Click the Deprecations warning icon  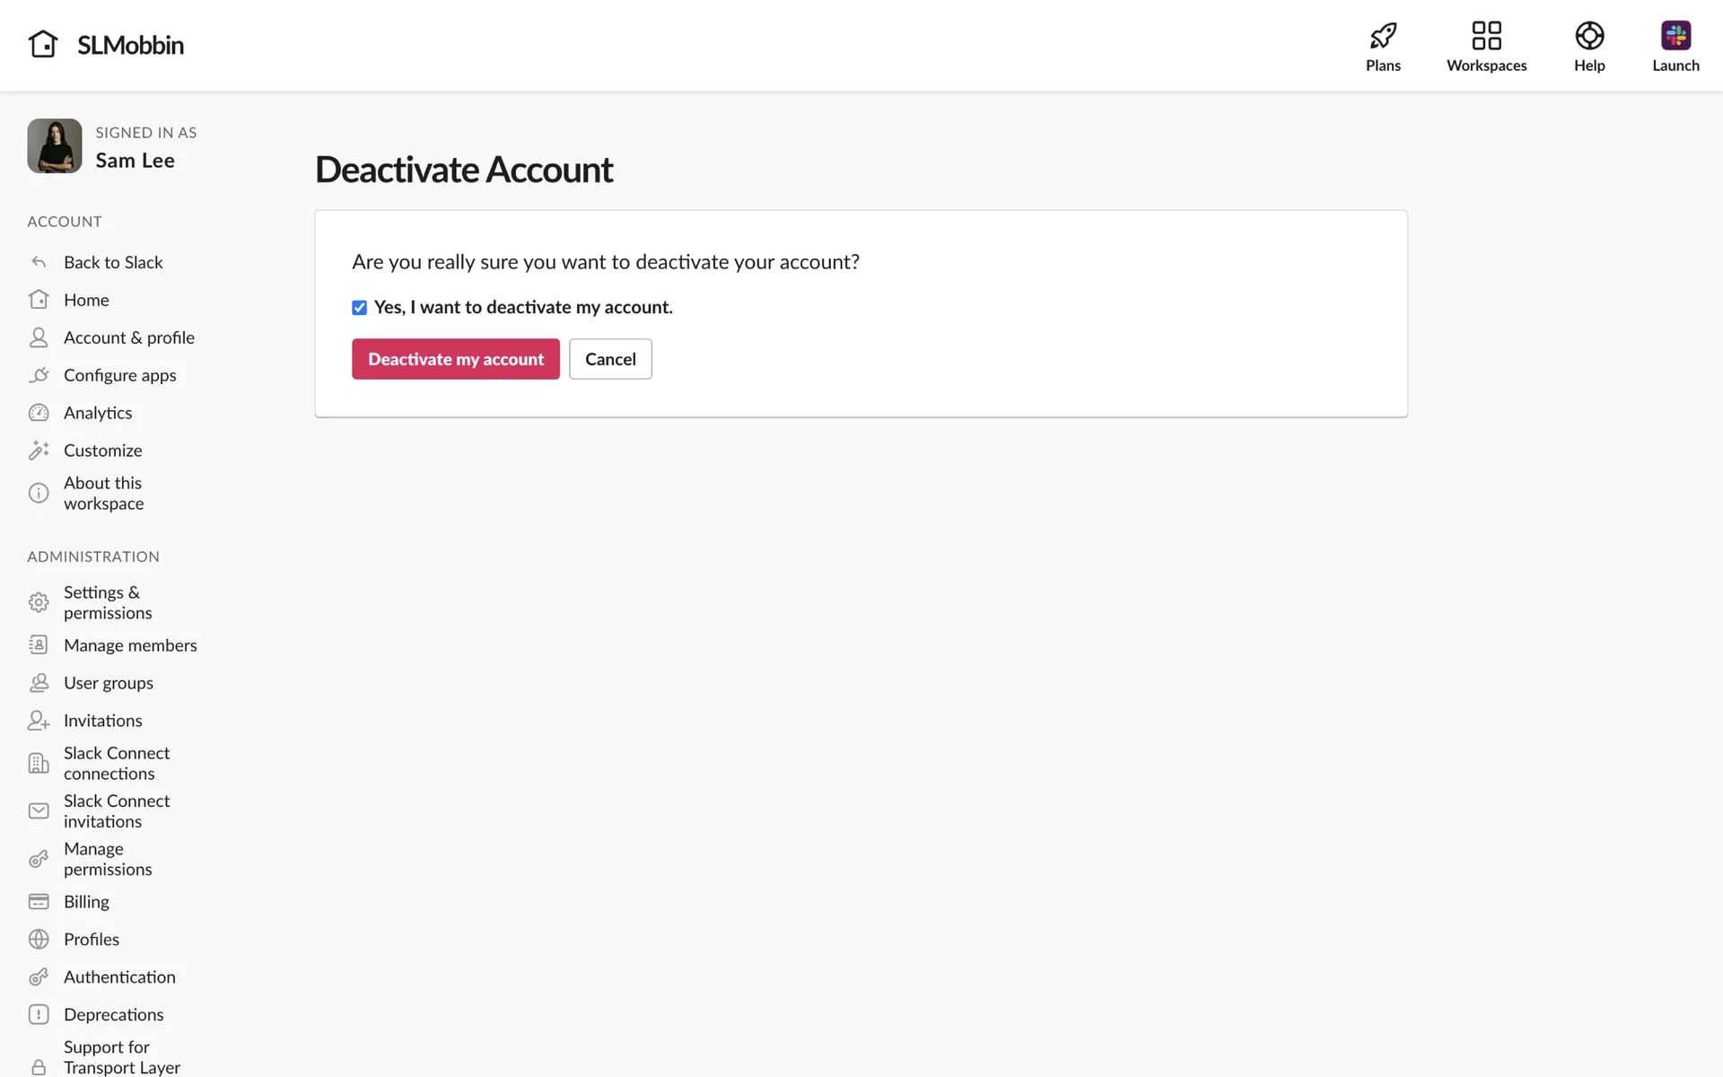(x=39, y=1014)
